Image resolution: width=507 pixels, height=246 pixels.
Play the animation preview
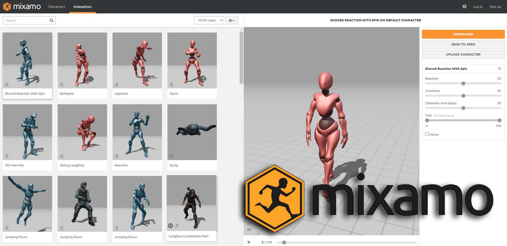coord(249,242)
